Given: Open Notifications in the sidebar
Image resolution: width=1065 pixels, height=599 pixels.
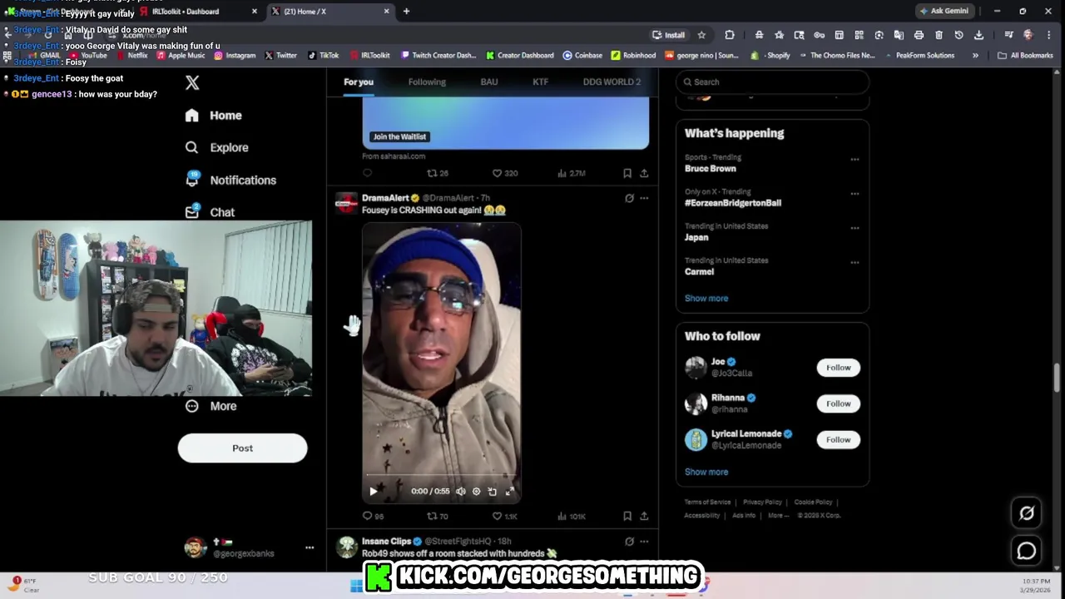Looking at the screenshot, I should 230,180.
